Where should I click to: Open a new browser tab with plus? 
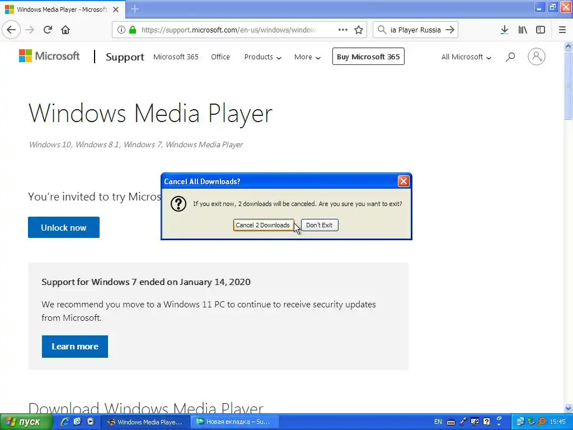[135, 9]
